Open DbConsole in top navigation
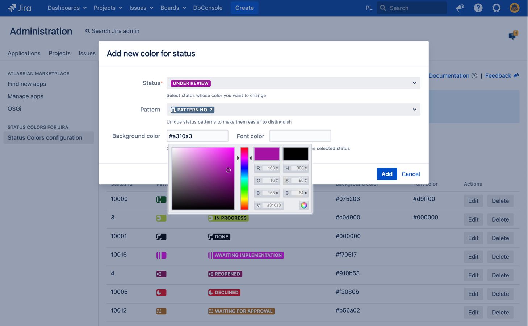The height and width of the screenshot is (326, 528). pos(208,8)
